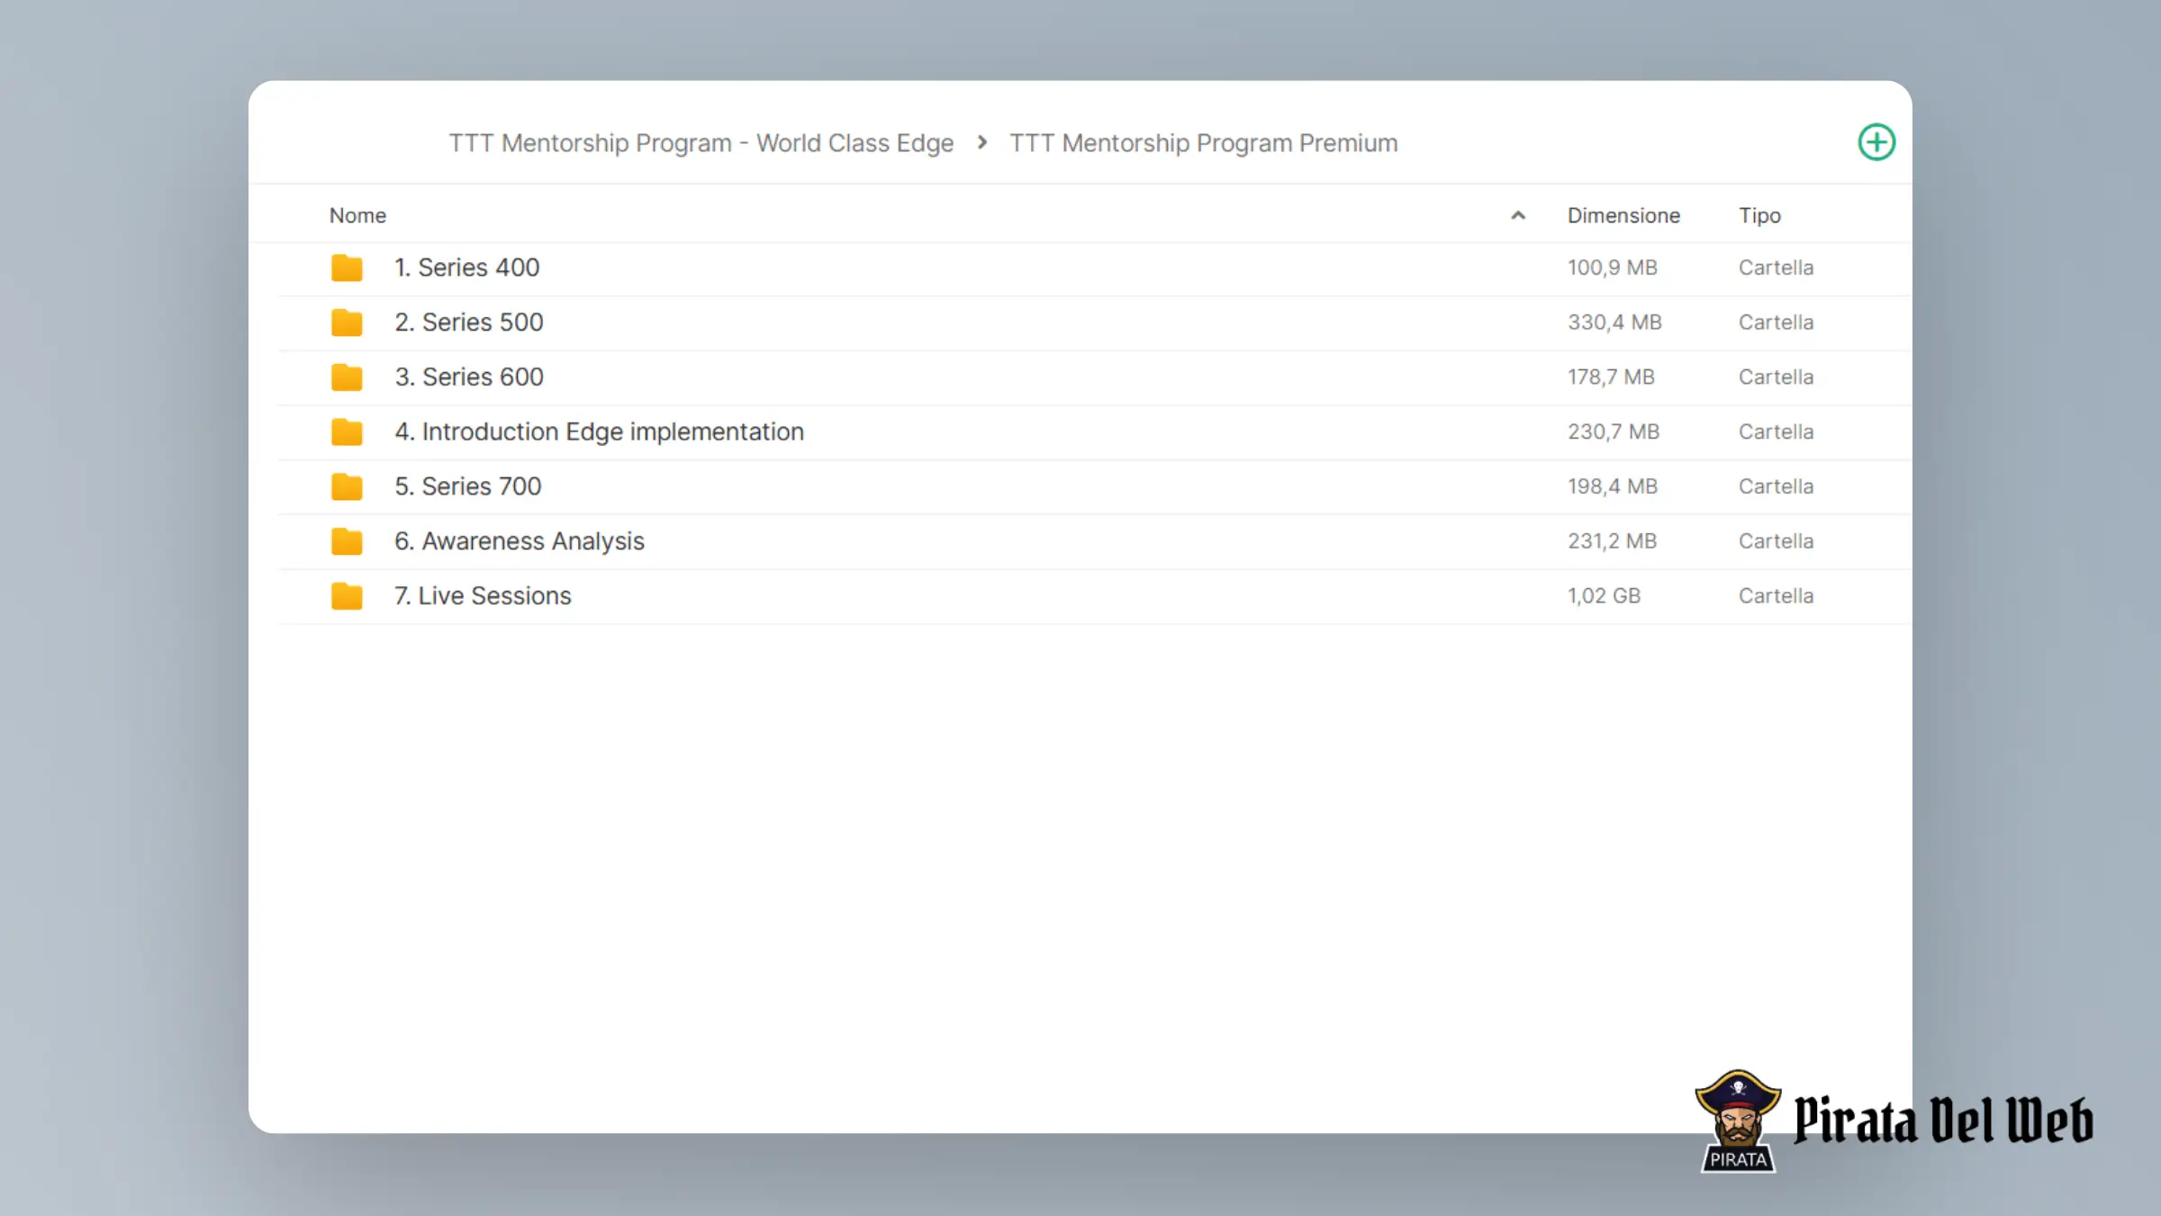Click folder icon for Series 700
The image size is (2161, 1216).
[x=347, y=486]
